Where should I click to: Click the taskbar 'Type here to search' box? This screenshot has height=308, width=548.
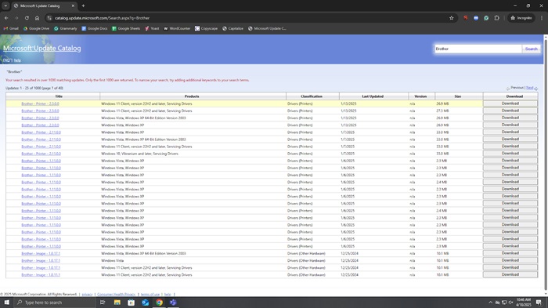pos(54,303)
